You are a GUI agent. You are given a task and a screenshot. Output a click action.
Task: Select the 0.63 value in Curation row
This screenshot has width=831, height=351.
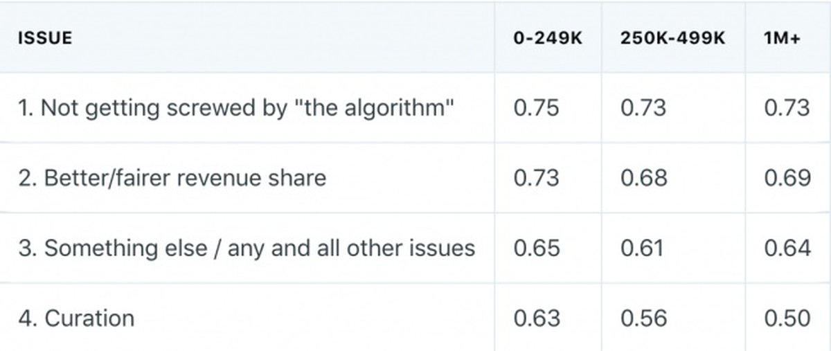click(536, 318)
